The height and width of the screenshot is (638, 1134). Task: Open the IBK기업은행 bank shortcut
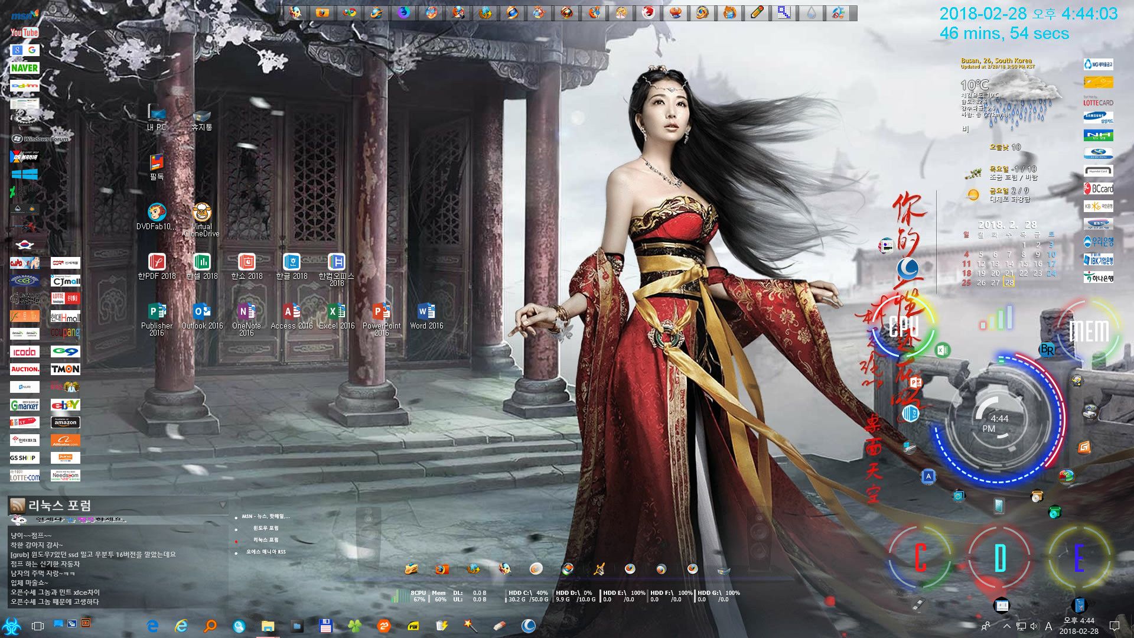pos(1099,259)
